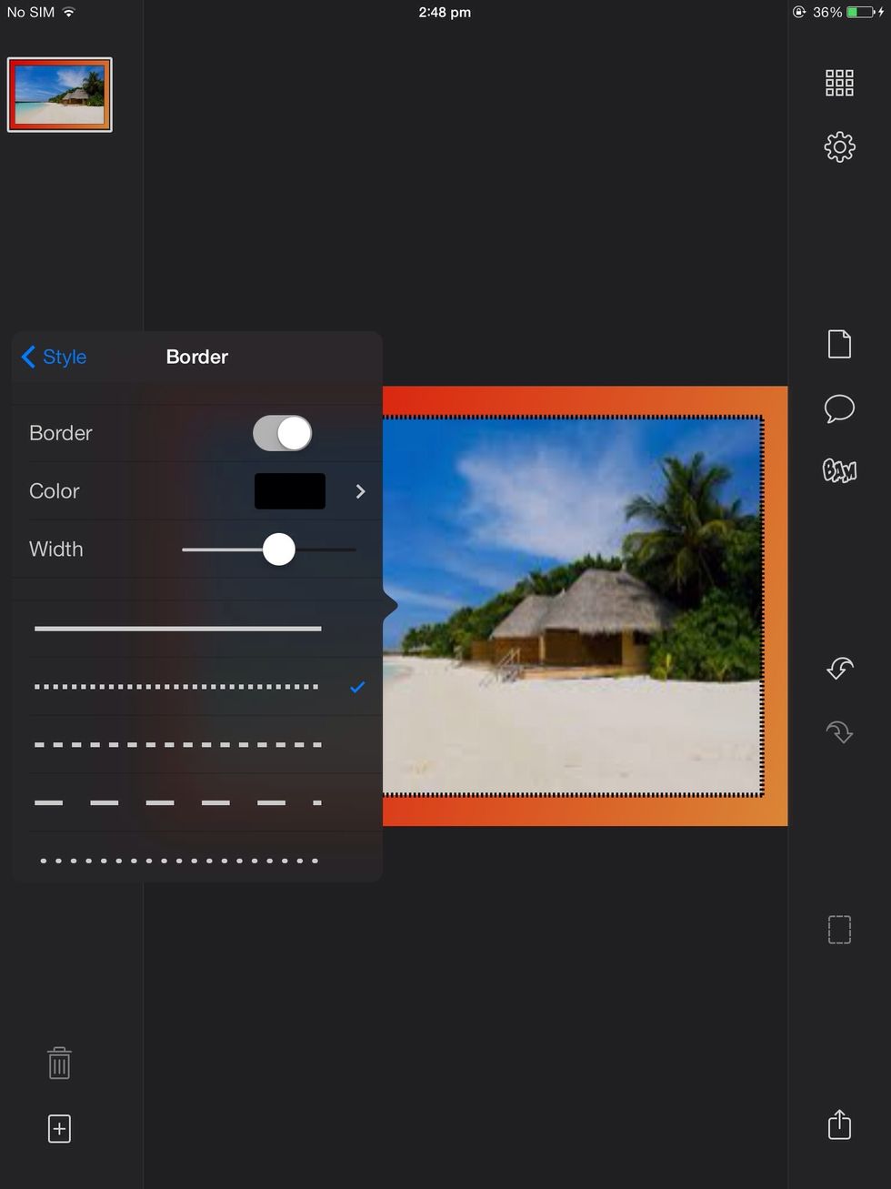Select the new page tool
Viewport: 891px width, 1189px height.
click(838, 344)
